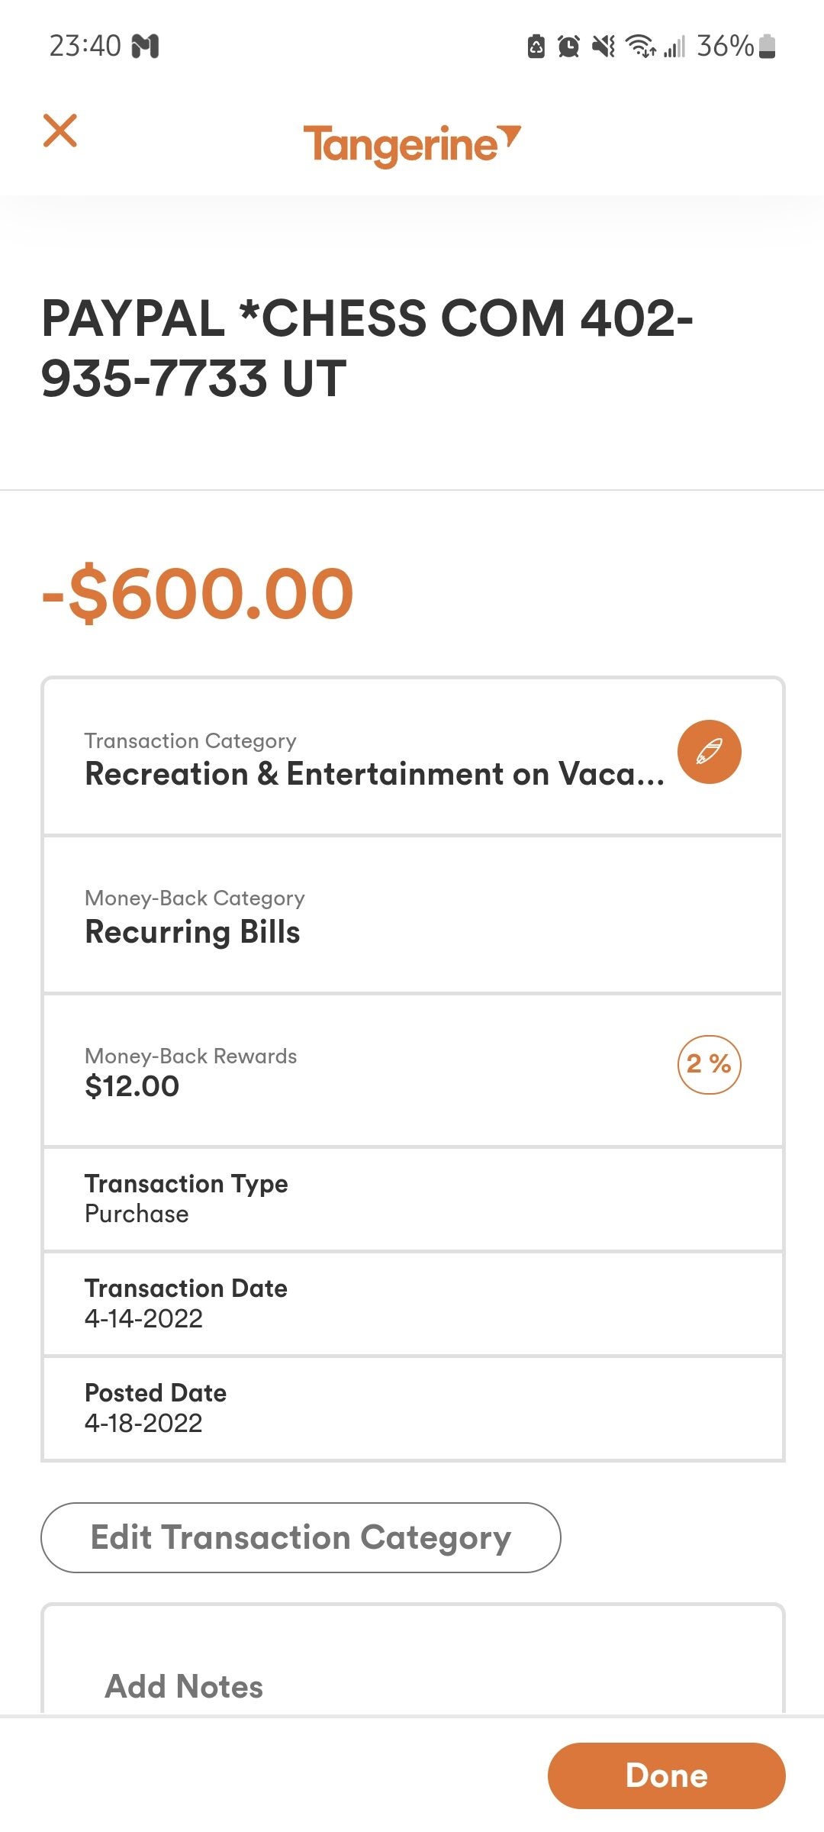The width and height of the screenshot is (824, 1832).
Task: Tap the Posted Date 4-18-2022 row
Action: tap(412, 1408)
